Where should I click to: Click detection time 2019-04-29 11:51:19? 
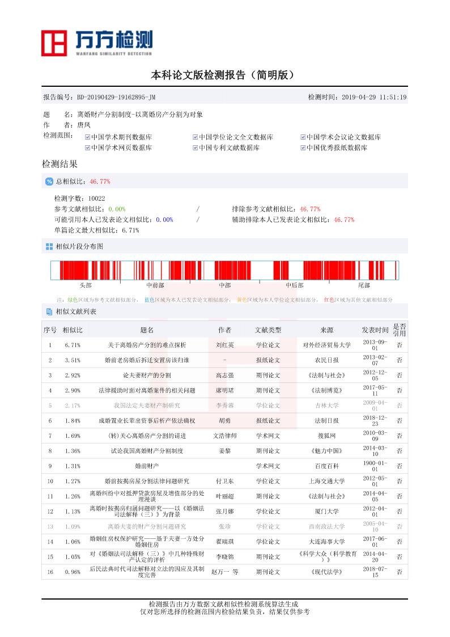click(373, 97)
